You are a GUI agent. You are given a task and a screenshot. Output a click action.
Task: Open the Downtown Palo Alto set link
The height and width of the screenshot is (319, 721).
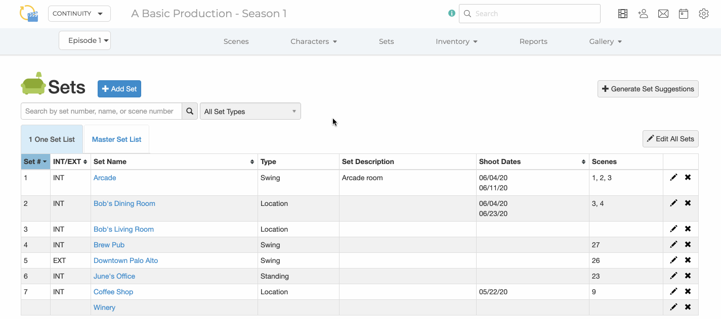point(125,260)
